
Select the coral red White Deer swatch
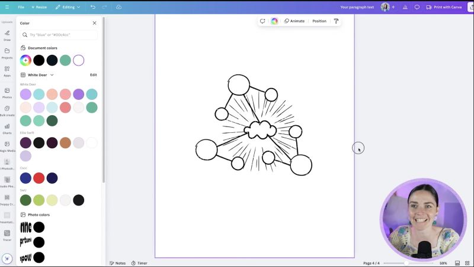pos(65,108)
